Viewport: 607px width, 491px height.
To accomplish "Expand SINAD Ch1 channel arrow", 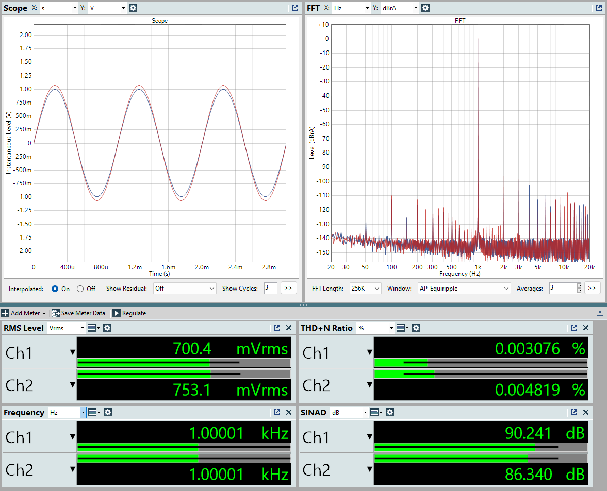I will [x=370, y=437].
